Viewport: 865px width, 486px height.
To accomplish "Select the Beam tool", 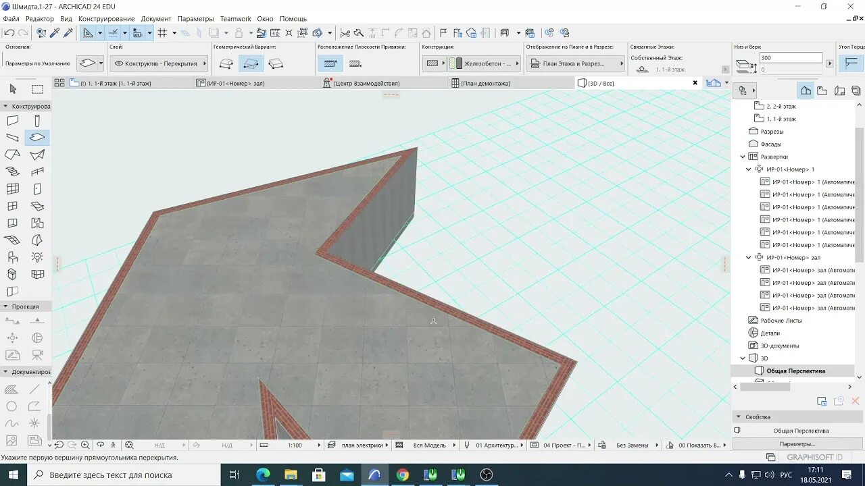I will (12, 138).
